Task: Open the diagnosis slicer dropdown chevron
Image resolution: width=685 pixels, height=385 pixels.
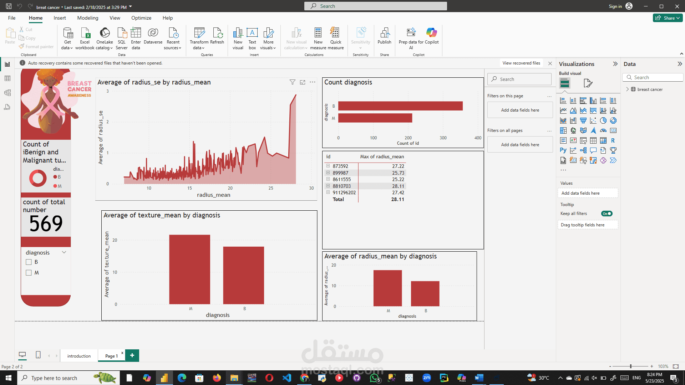Action: click(x=64, y=252)
